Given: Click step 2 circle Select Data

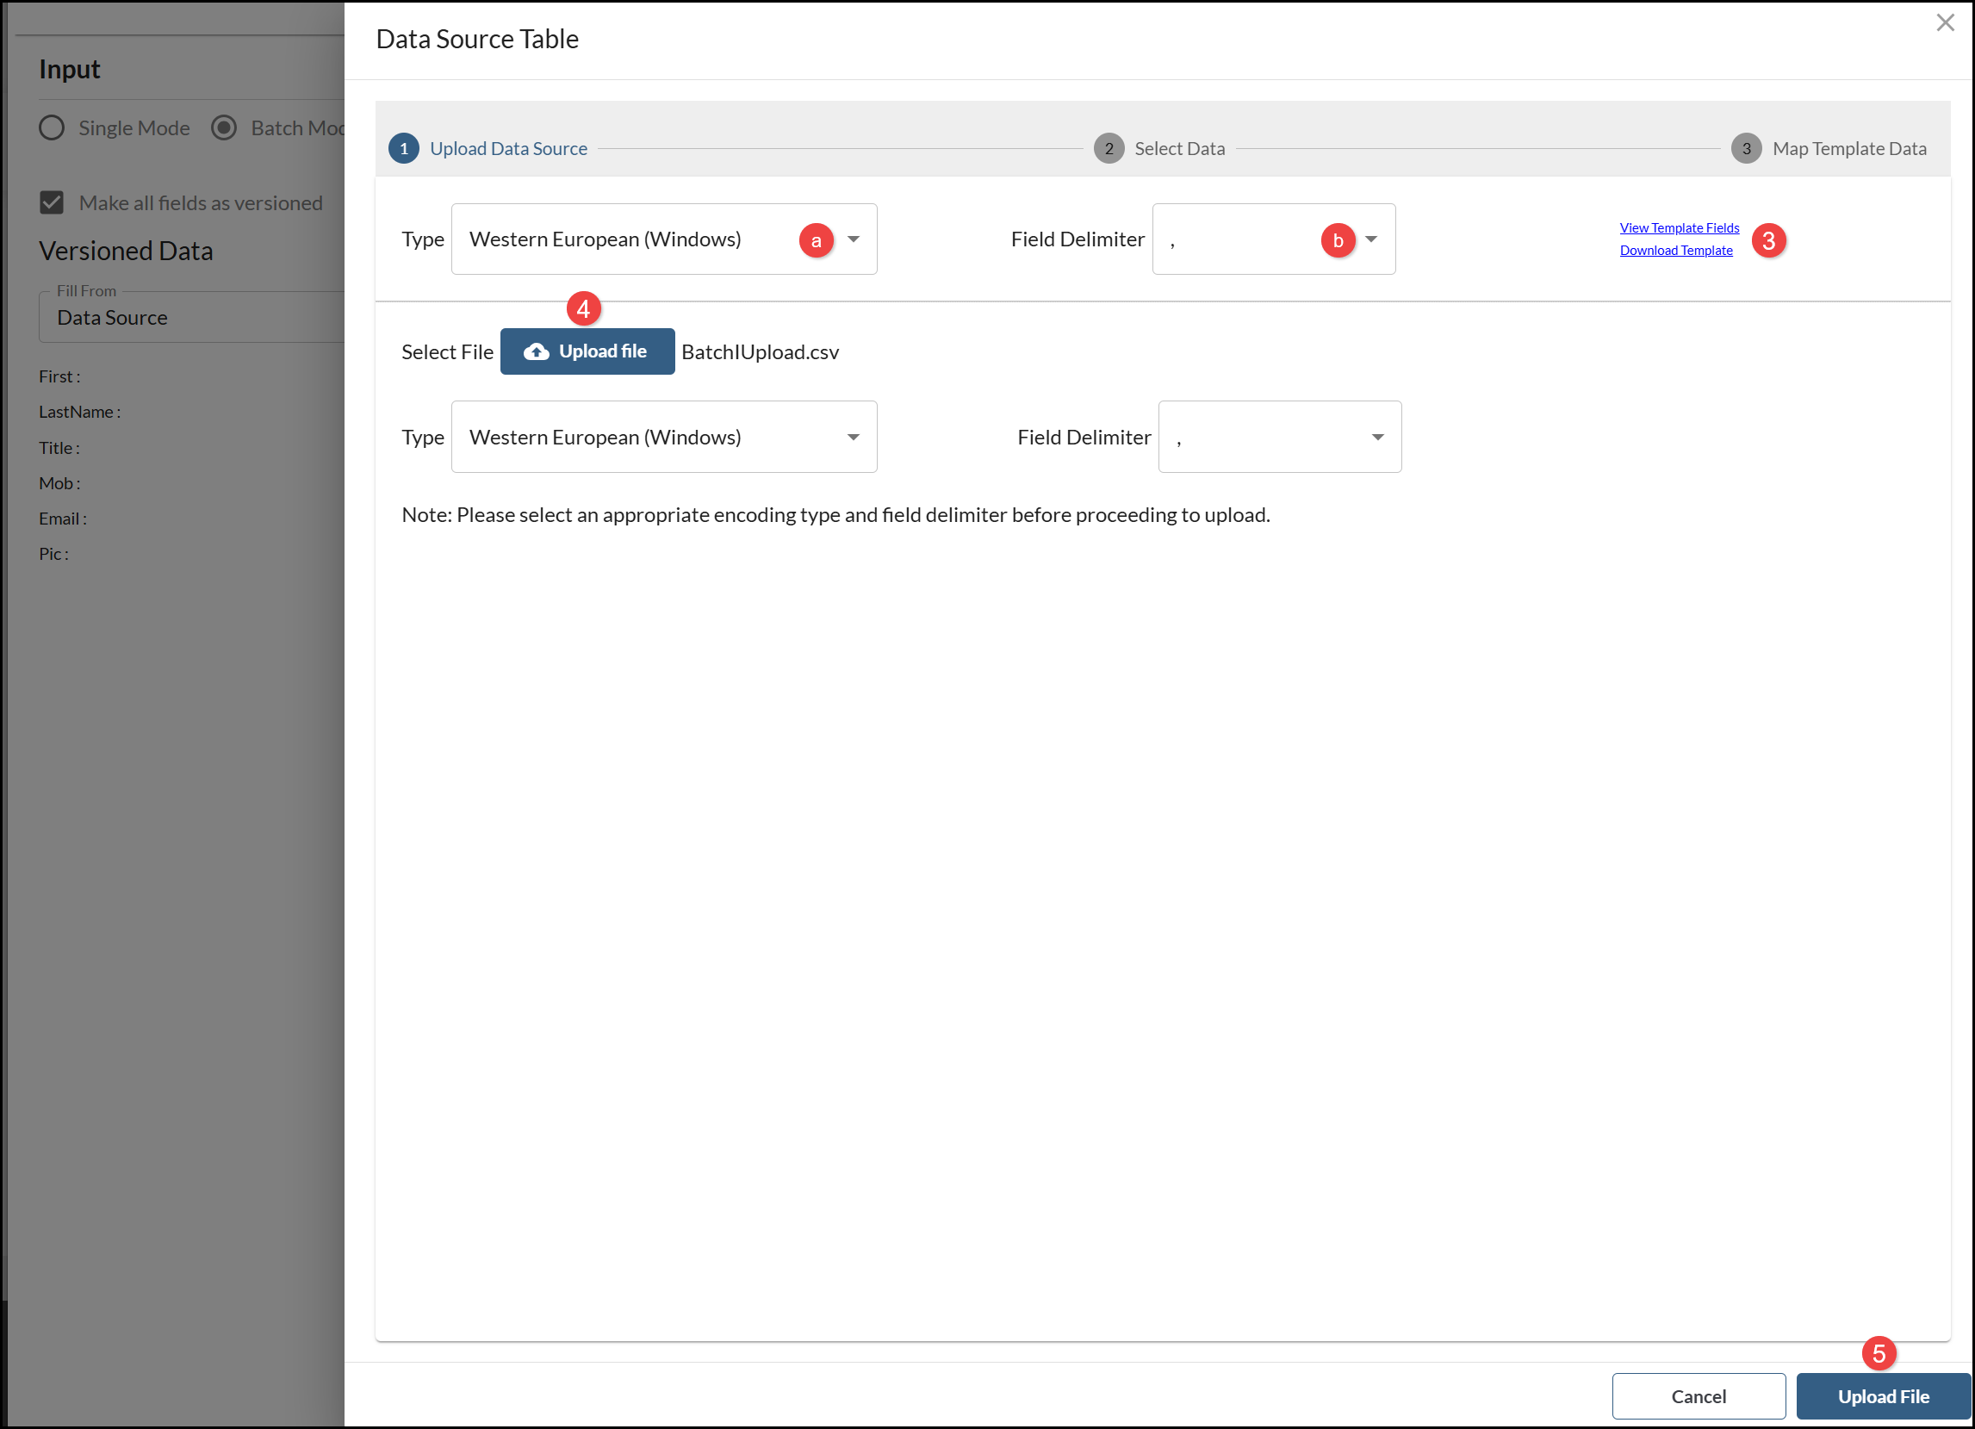Looking at the screenshot, I should (1108, 149).
